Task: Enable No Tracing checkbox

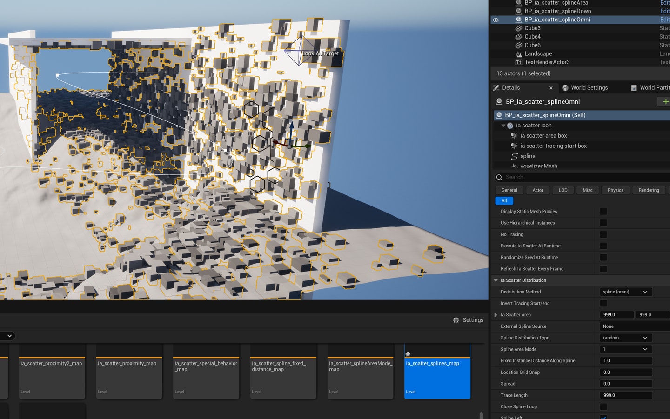Action: [x=603, y=234]
